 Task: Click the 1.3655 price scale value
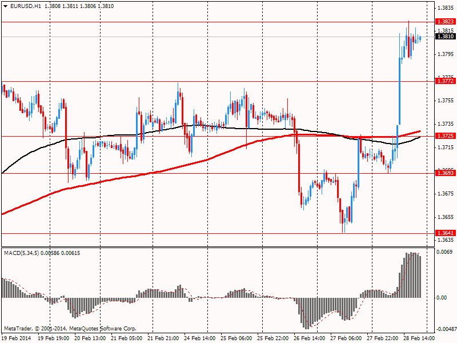(446, 217)
